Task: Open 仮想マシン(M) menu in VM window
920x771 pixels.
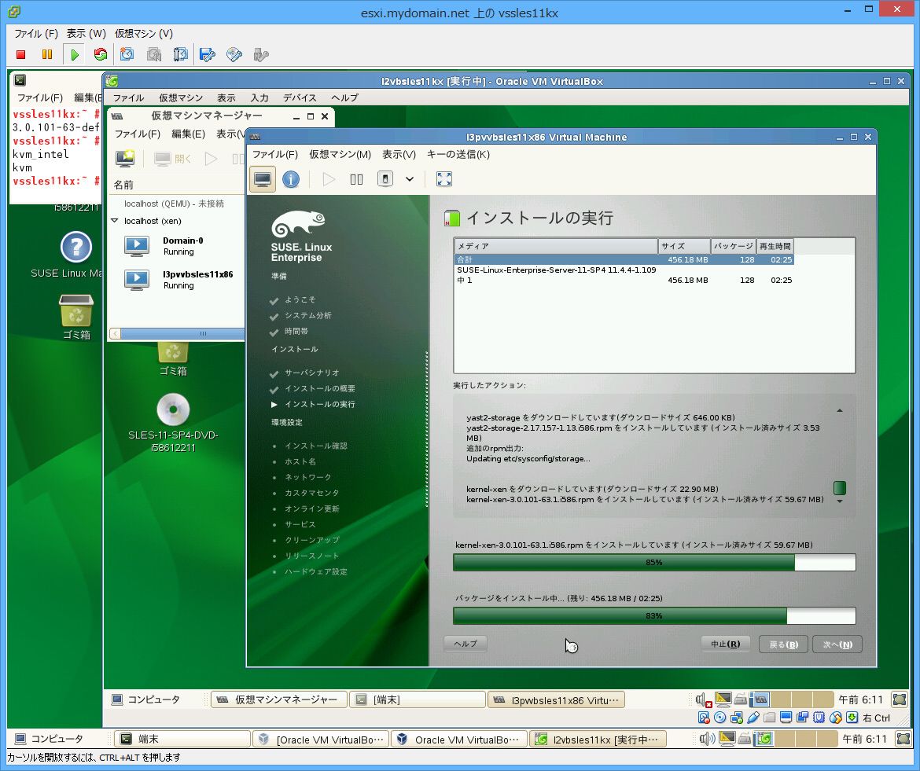Action: pyautogui.click(x=340, y=154)
